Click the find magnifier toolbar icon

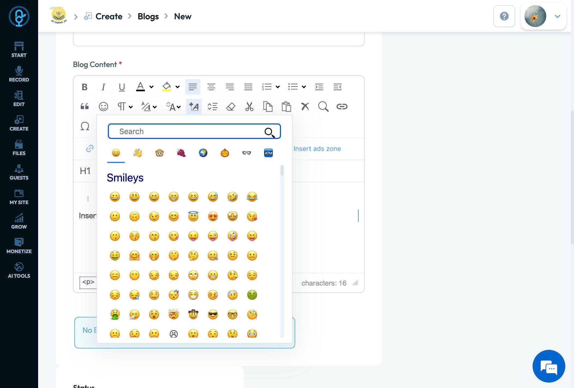pyautogui.click(x=323, y=107)
